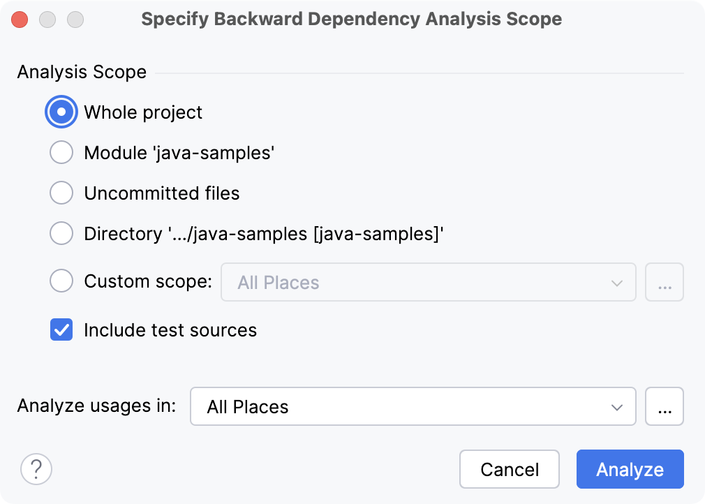Click the ellipsis icon beside Analyze usages in
The height and width of the screenshot is (504, 705).
pos(665,406)
